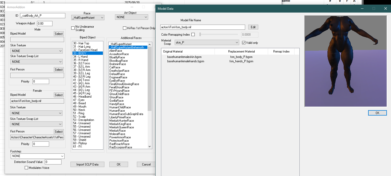This screenshot has width=391, height=176.
Task: Select 30 - Hair Top in Biped Object
Action: pyautogui.click(x=88, y=43)
